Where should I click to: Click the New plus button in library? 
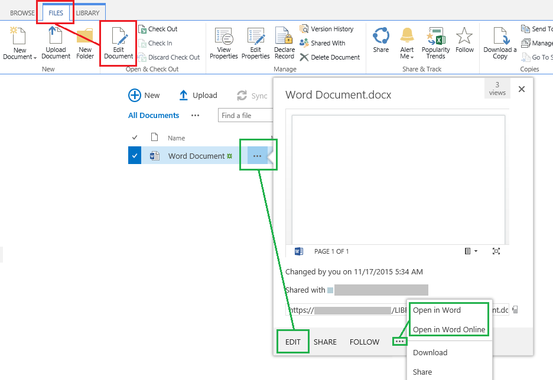(144, 96)
